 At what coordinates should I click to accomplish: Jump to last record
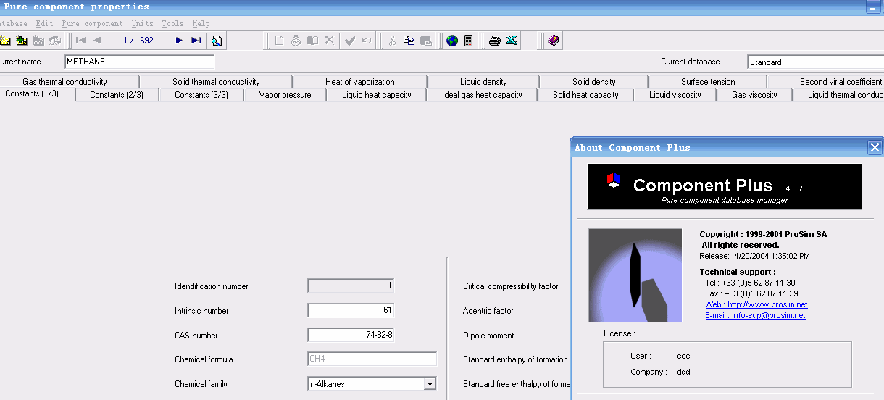tap(196, 41)
